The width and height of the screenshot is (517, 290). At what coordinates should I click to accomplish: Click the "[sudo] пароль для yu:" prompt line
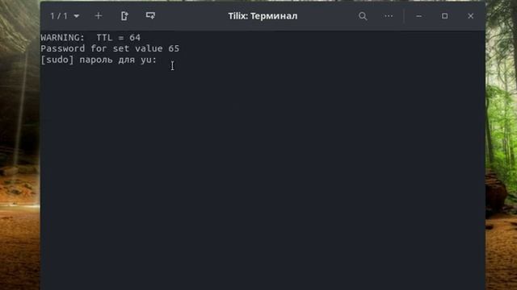click(99, 60)
